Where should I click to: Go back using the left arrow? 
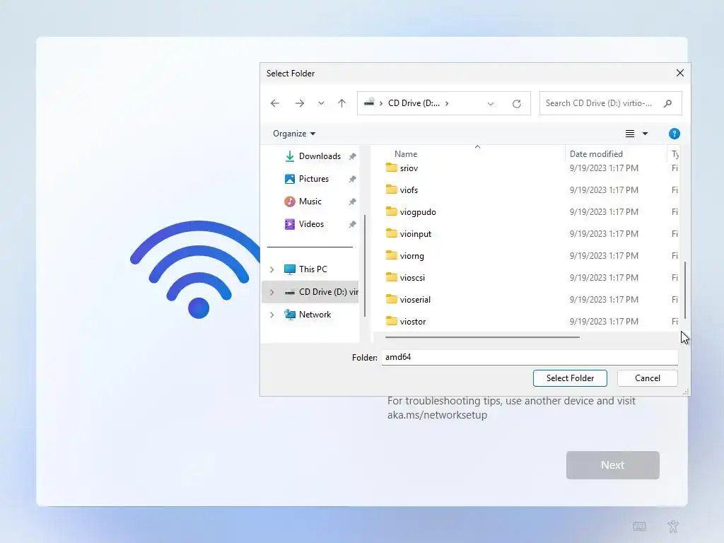pyautogui.click(x=275, y=103)
